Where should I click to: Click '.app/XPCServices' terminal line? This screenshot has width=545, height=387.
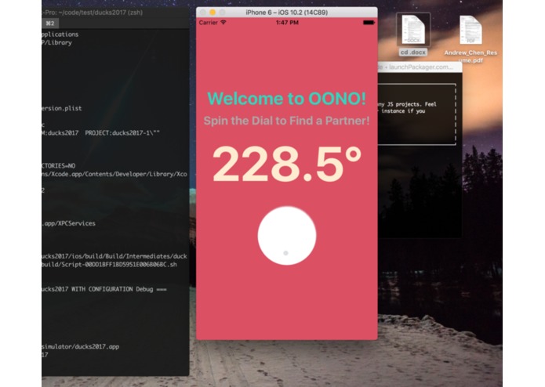point(68,223)
